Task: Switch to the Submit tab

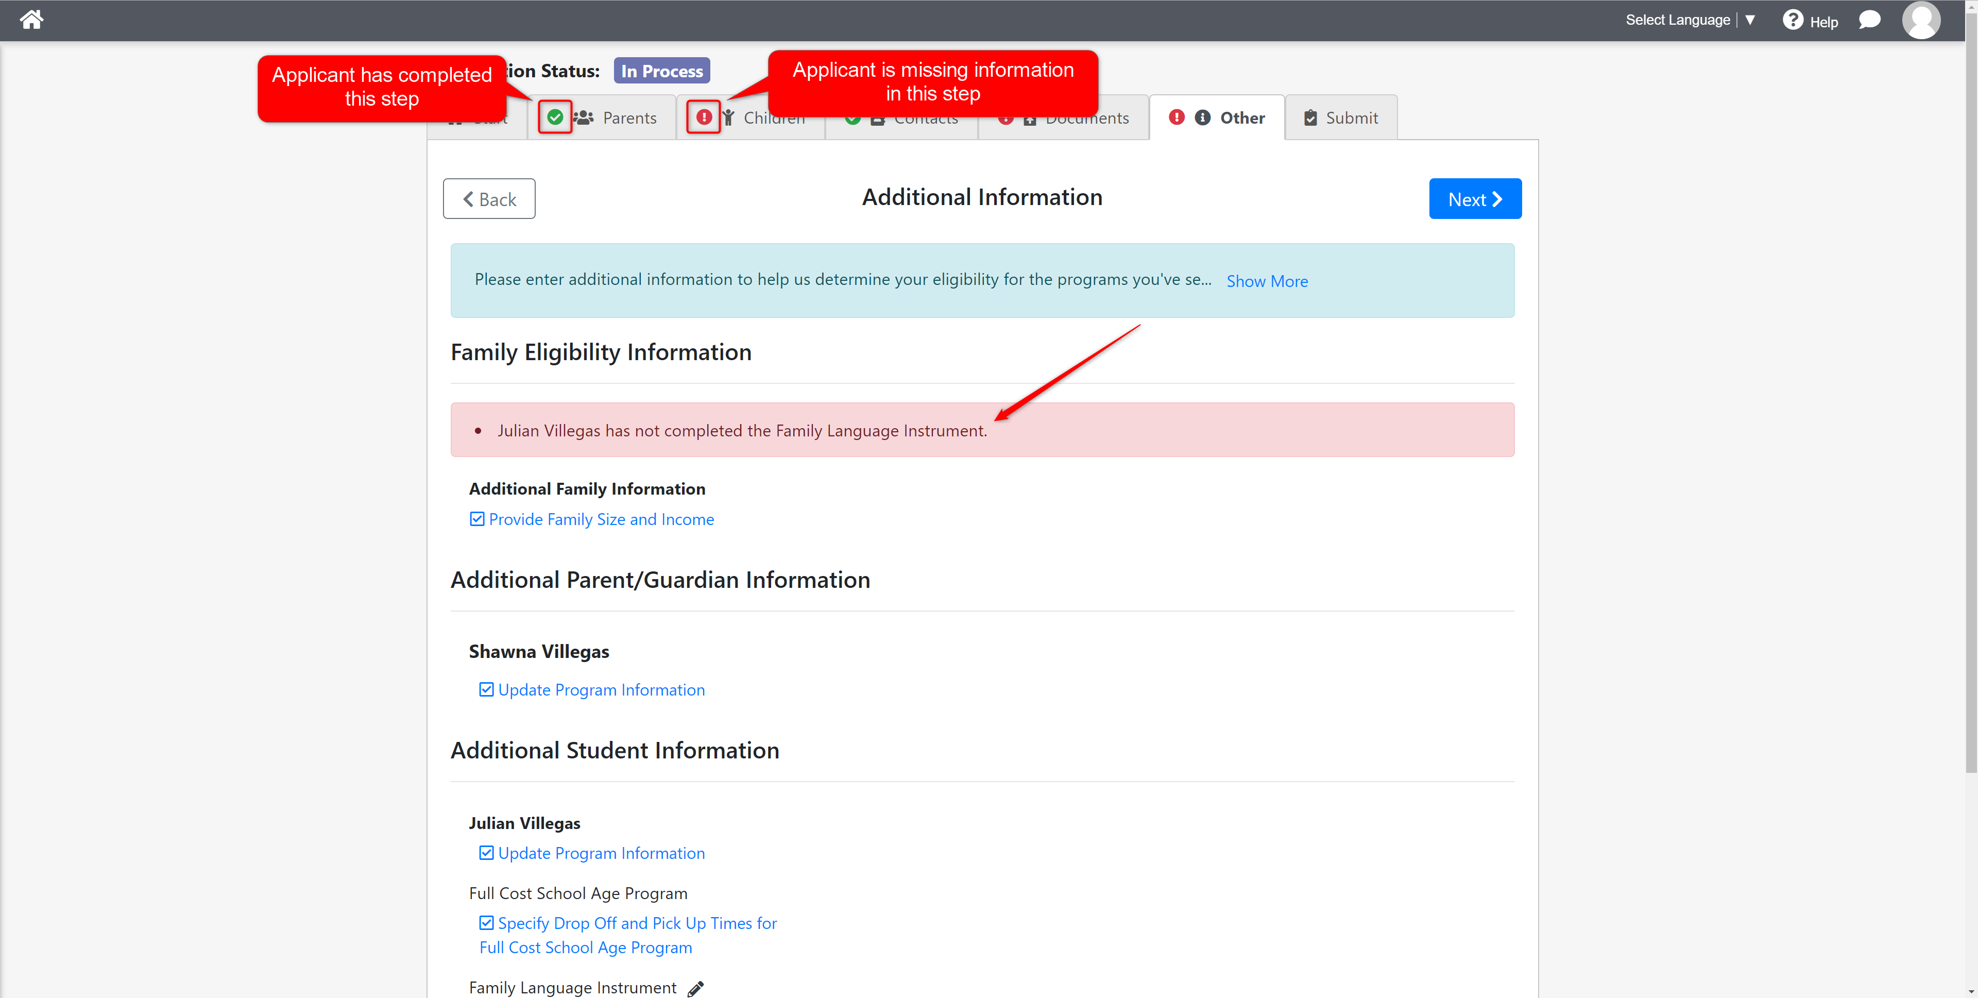Action: coord(1351,119)
